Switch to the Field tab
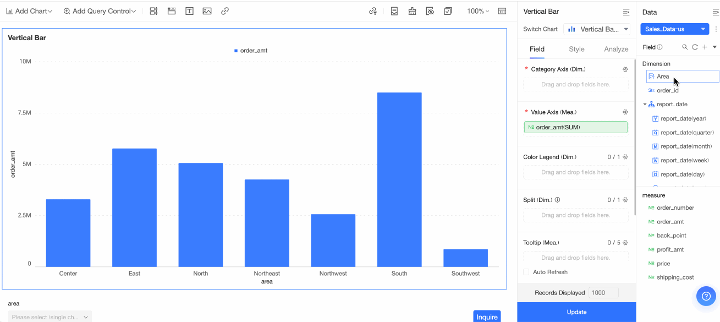This screenshot has width=720, height=322. tap(537, 49)
